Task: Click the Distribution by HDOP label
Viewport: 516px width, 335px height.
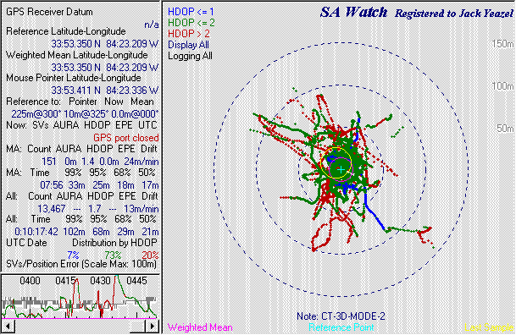Action: tap(115, 243)
